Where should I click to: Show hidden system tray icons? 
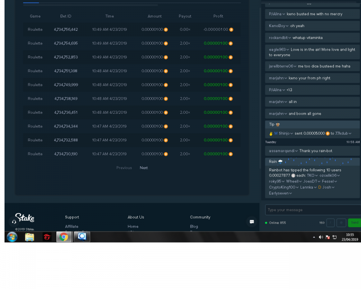click(x=314, y=237)
